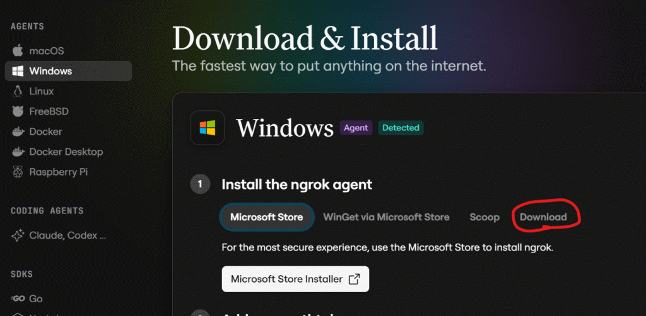This screenshot has height=316, width=646.
Task: Open the Claude, Codex coding agents page
Action: coord(68,235)
